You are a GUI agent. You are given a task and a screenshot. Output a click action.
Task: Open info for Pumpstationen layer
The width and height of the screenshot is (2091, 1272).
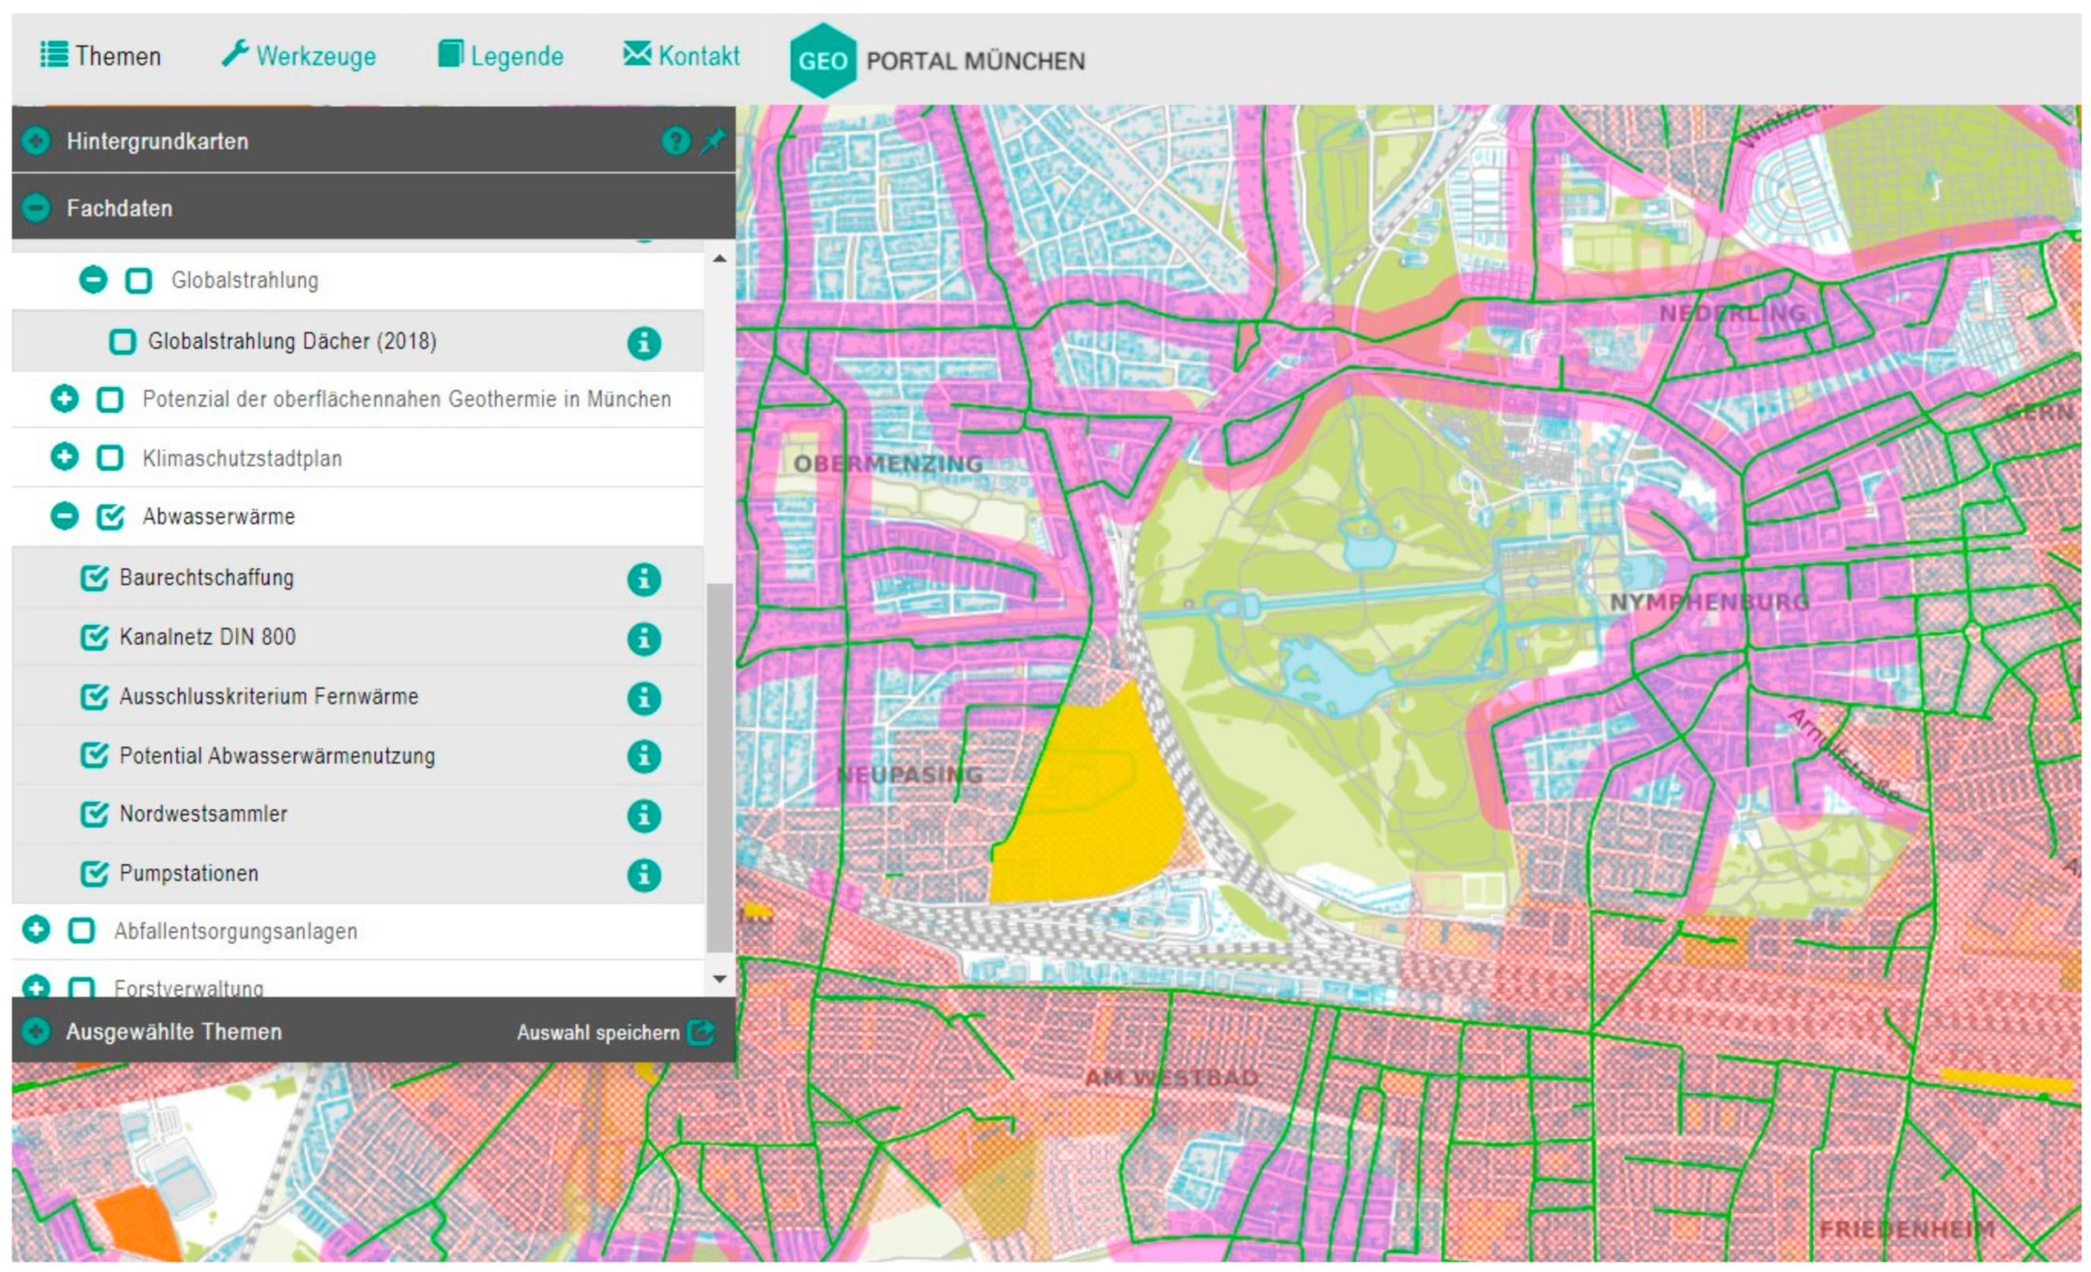point(644,875)
